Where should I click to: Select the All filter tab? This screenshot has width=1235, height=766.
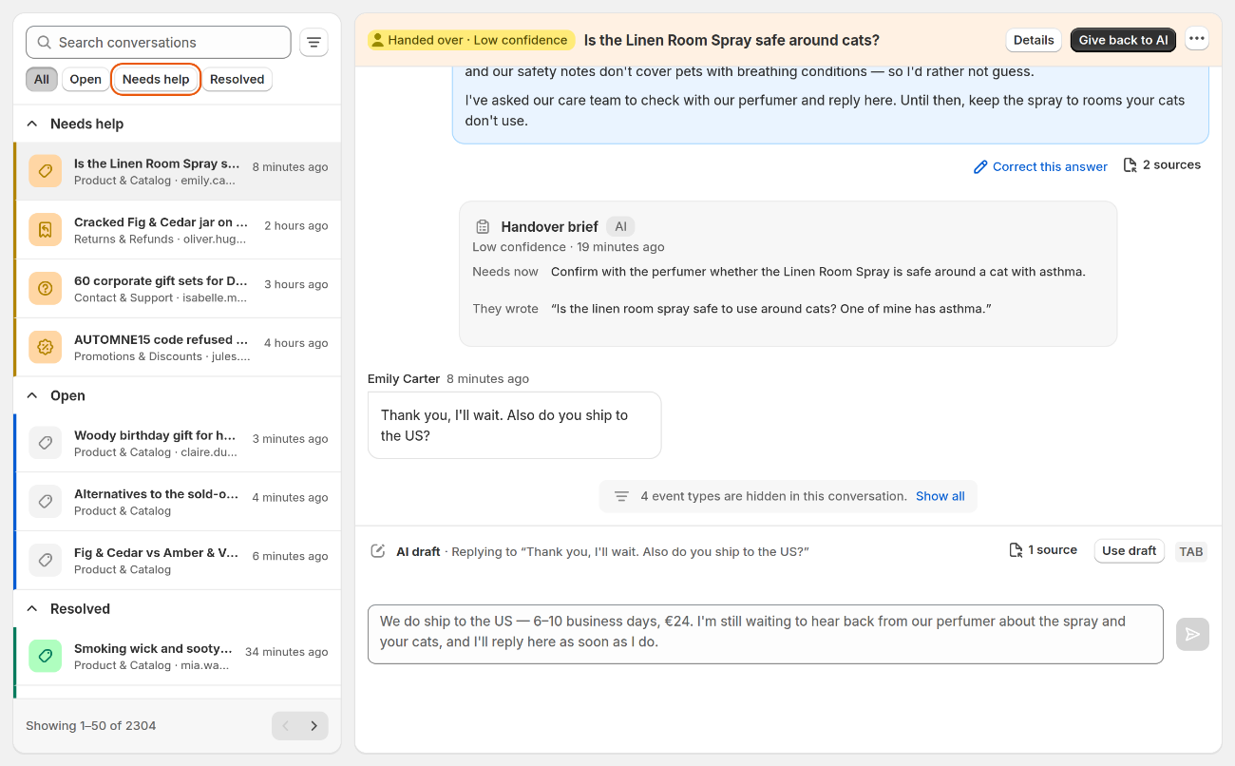point(42,80)
